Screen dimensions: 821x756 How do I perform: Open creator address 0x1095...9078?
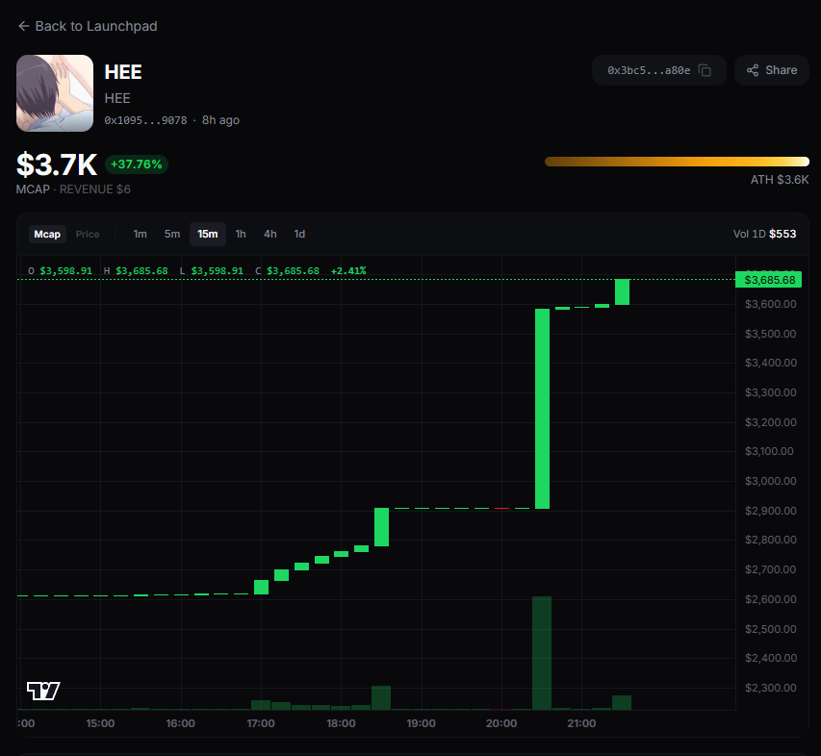pyautogui.click(x=145, y=120)
